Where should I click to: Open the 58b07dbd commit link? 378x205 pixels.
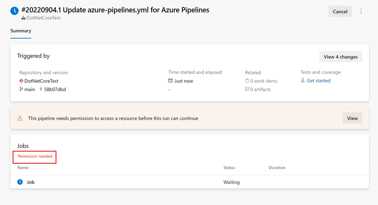55,89
